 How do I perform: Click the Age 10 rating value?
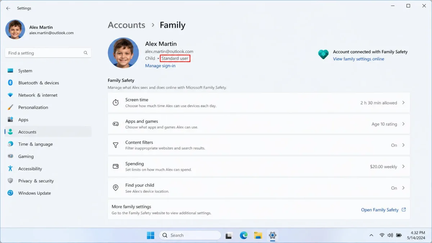[384, 124]
